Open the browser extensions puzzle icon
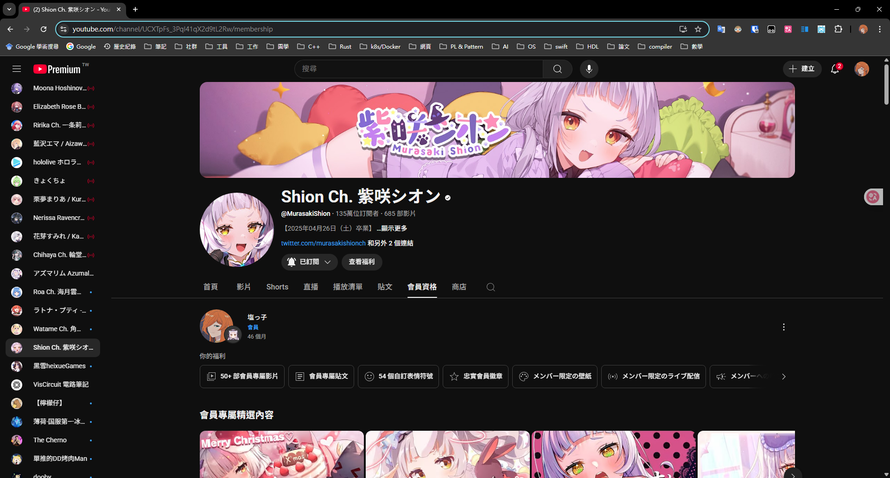 click(838, 29)
